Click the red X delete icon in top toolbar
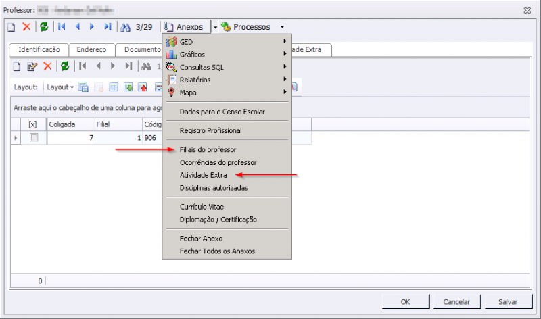 (26, 27)
